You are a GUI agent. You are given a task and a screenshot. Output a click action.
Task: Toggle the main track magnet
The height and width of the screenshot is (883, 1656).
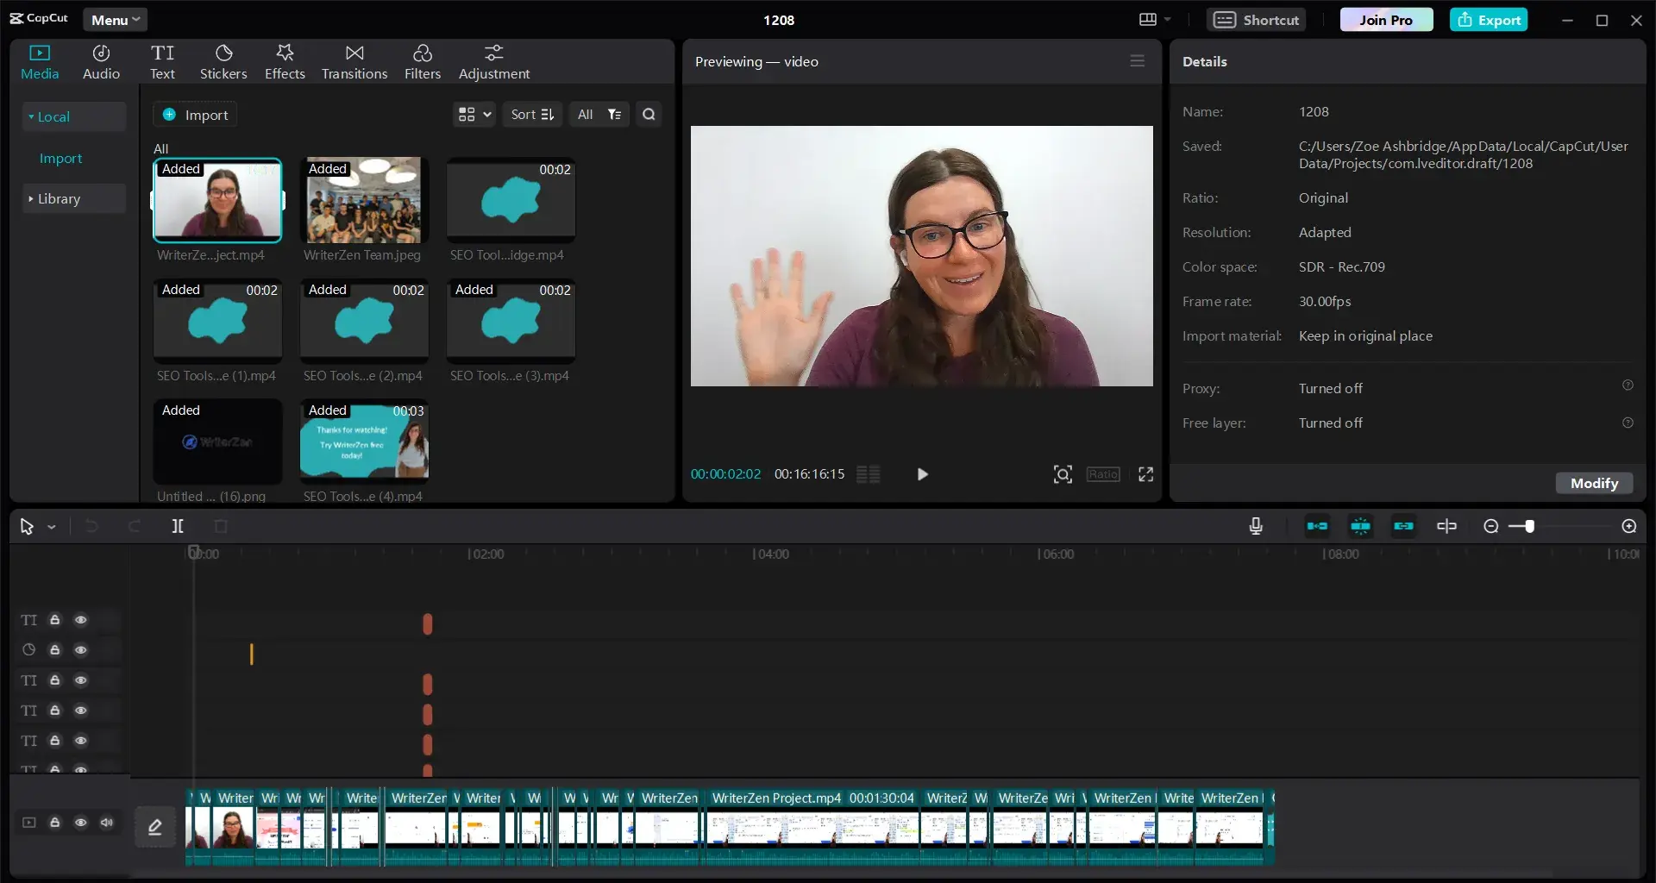tap(1317, 526)
